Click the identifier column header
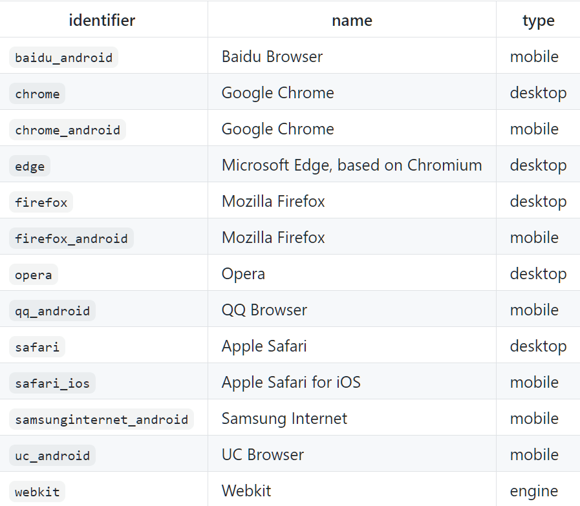This screenshot has height=506, width=580. coord(102,20)
